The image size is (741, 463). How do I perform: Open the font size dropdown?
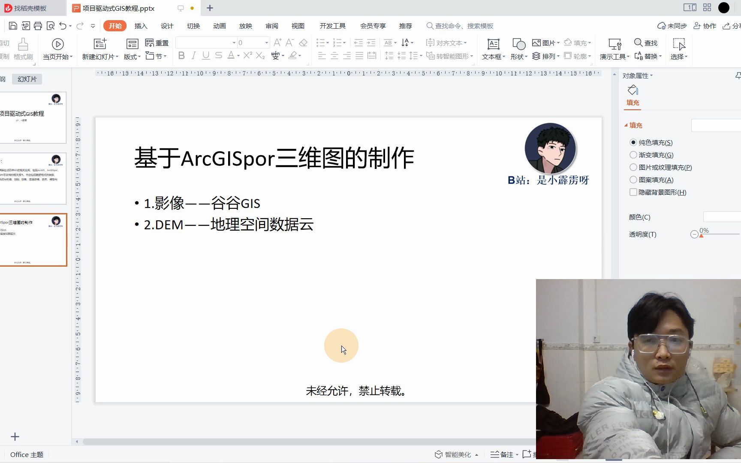pyautogui.click(x=266, y=42)
